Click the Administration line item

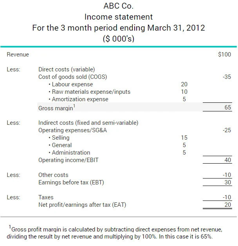pyautogui.click(x=70, y=153)
